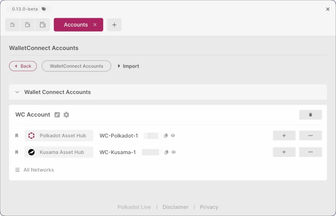Copy the WC-Kusama-1 address
The width and height of the screenshot is (336, 216).
click(x=166, y=152)
